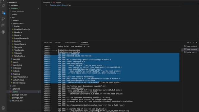Switch to the PROBLEMS tab
The image size is (199, 112).
[48, 43]
